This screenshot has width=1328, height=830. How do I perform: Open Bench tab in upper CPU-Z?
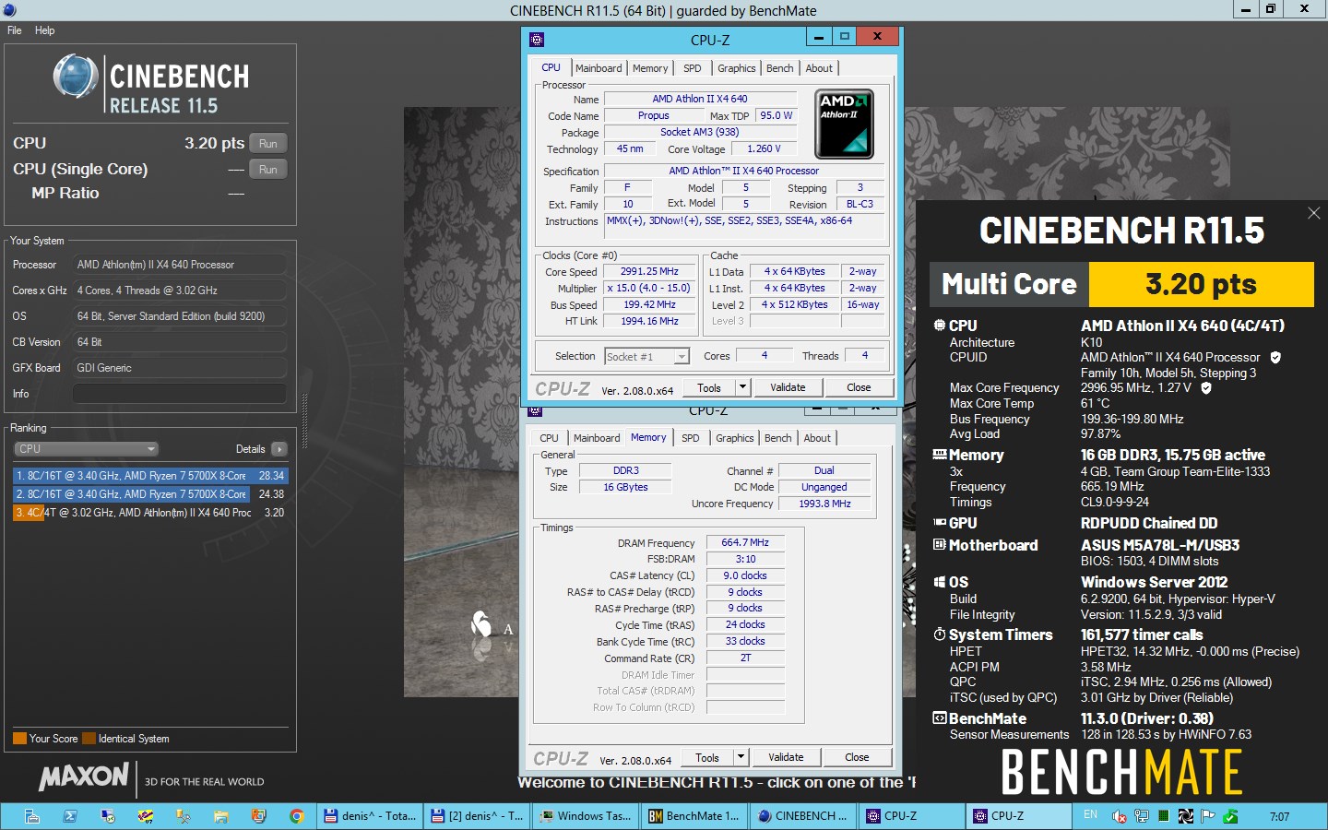(779, 68)
